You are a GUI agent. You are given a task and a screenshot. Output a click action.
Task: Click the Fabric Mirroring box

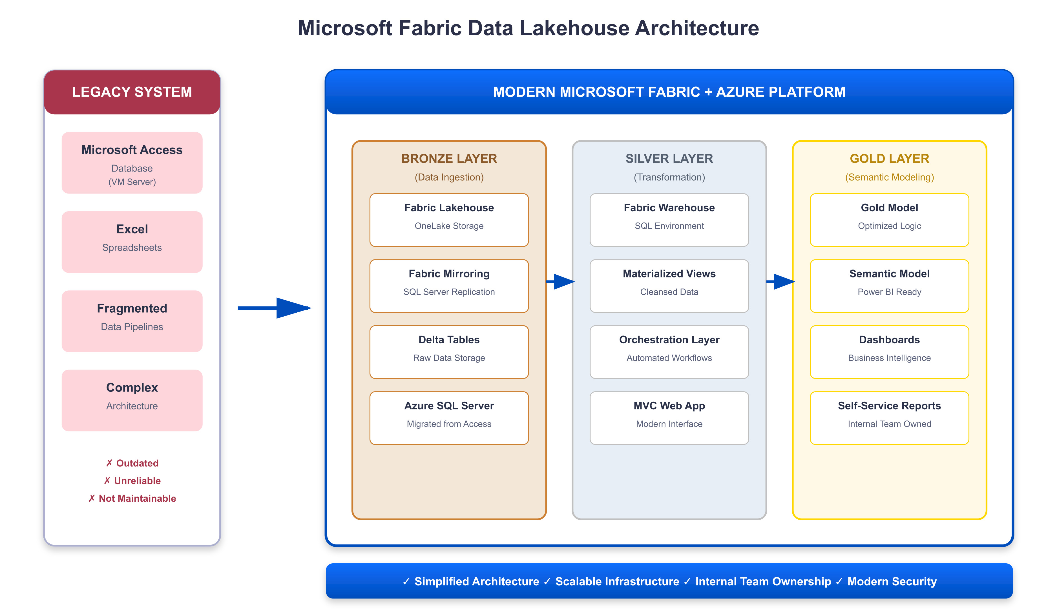coord(449,286)
